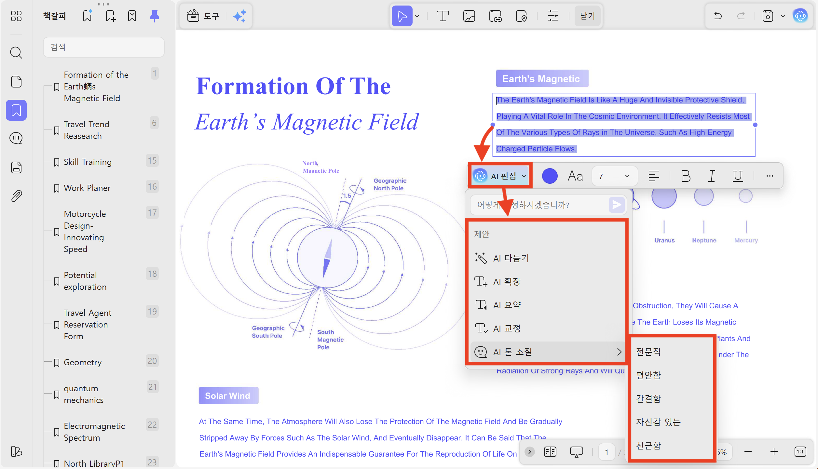
Task: Select the Text tool in the toolbar
Action: (443, 16)
